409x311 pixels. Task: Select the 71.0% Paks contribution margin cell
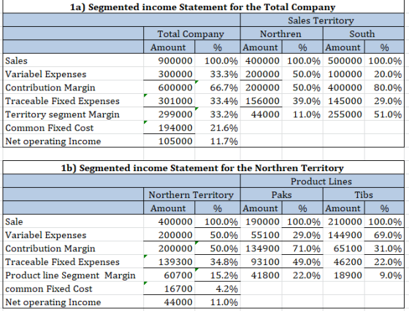click(x=302, y=248)
